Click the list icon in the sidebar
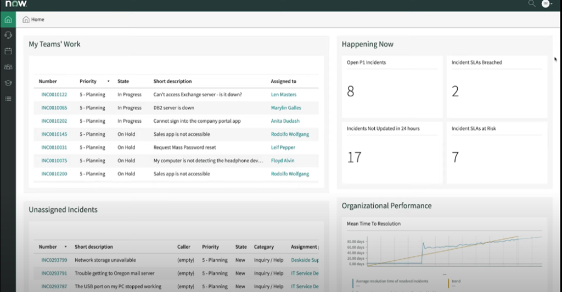The height and width of the screenshot is (292, 562). coord(8,99)
